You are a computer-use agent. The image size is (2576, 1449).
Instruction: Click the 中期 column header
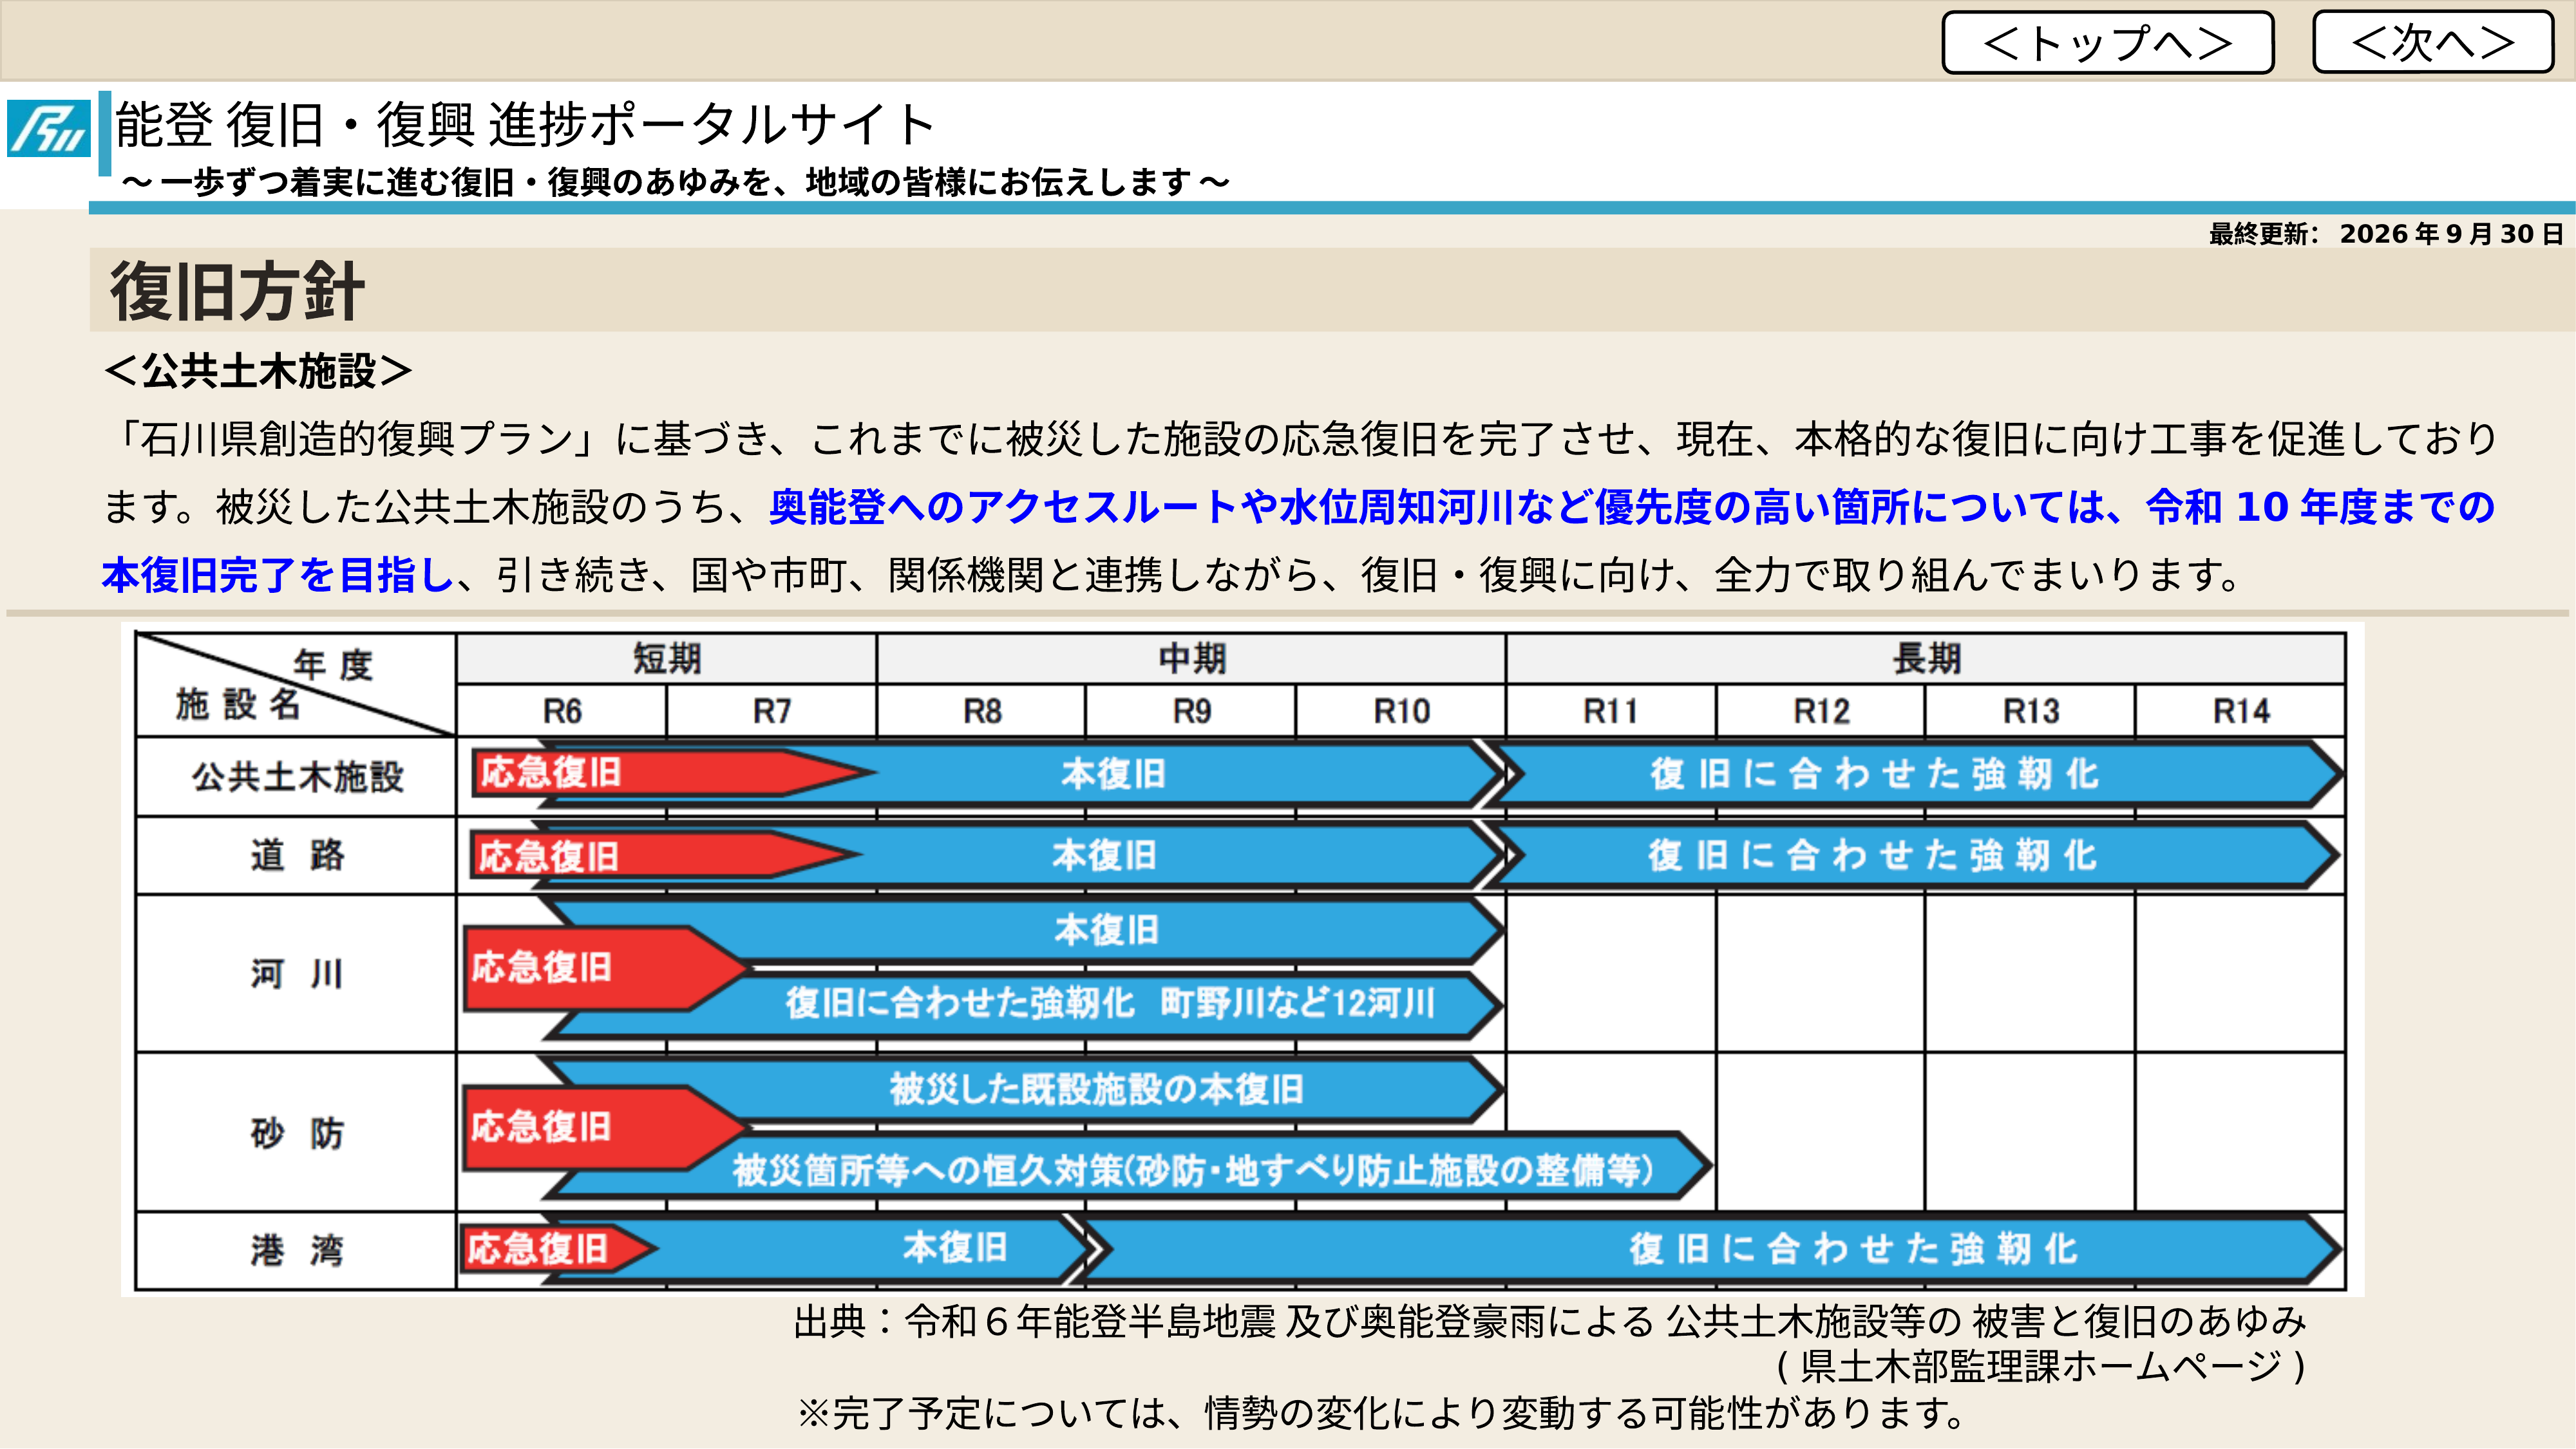coord(1192,659)
